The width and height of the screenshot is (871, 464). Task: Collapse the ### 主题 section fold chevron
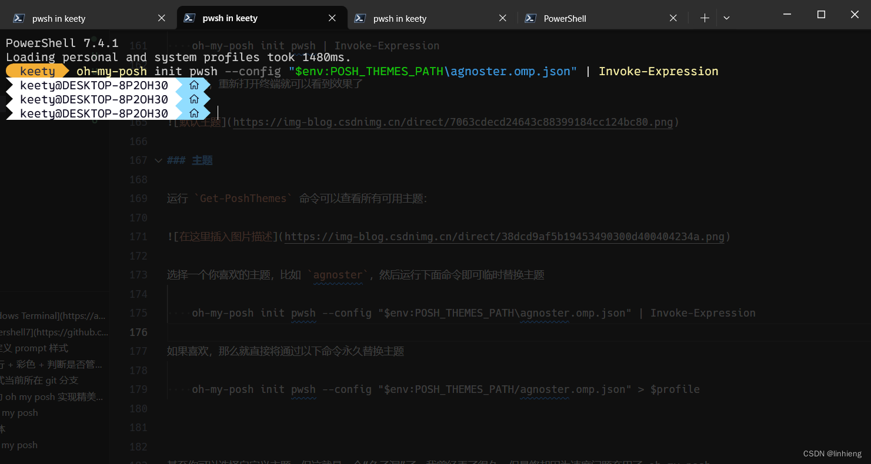click(158, 160)
